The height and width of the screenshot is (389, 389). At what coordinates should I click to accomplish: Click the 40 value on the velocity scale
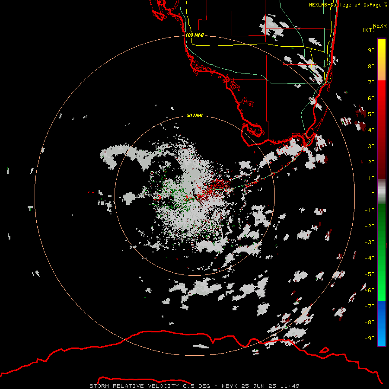371,131
